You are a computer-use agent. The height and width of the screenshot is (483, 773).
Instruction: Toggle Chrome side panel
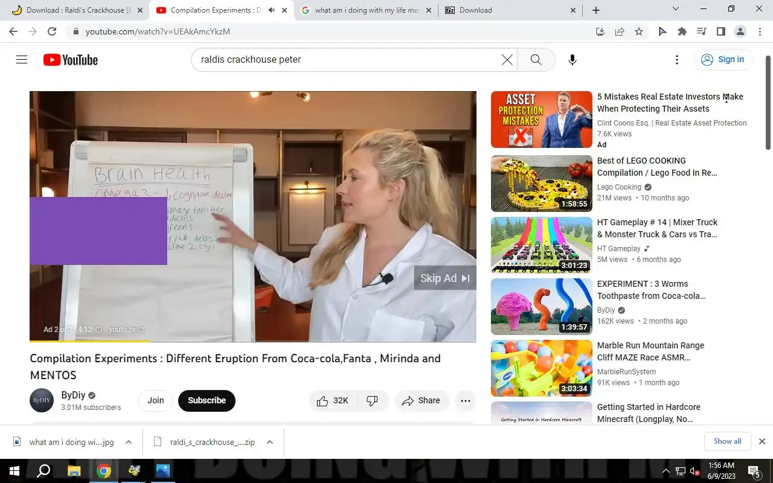tap(720, 31)
